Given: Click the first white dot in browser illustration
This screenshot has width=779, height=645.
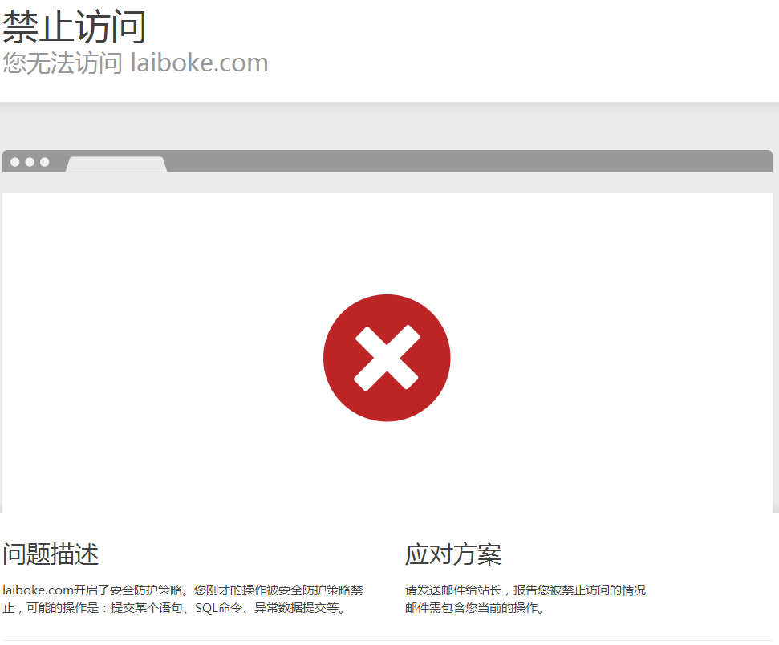Looking at the screenshot, I should point(15,162).
